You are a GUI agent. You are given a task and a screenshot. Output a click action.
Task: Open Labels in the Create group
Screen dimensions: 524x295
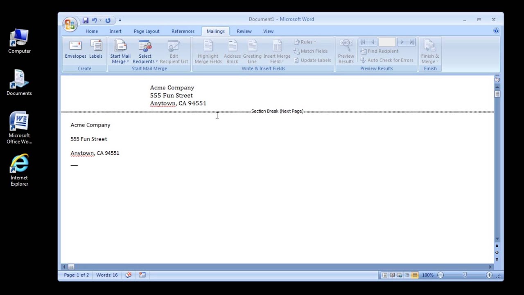pyautogui.click(x=96, y=50)
